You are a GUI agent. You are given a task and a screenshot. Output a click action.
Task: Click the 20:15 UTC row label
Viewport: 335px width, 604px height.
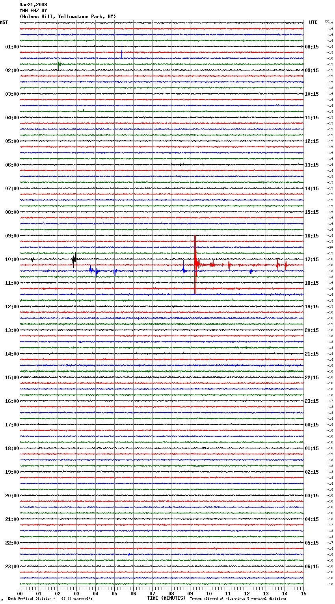pyautogui.click(x=312, y=330)
